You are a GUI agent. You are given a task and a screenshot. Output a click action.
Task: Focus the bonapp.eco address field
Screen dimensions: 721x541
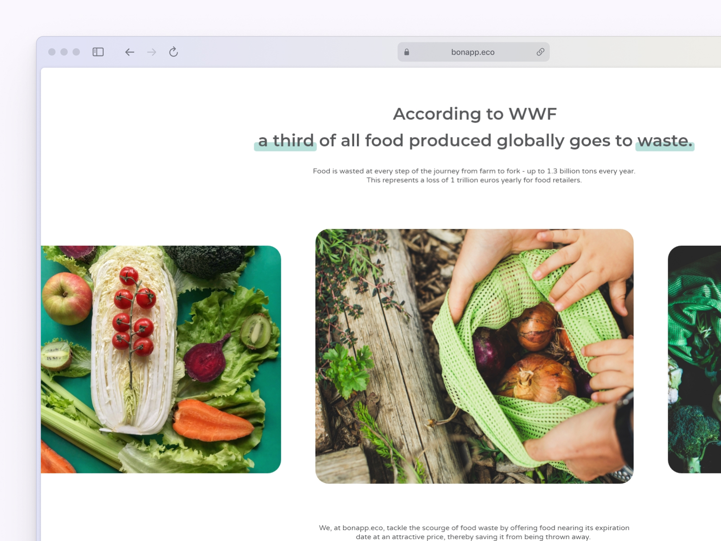473,52
